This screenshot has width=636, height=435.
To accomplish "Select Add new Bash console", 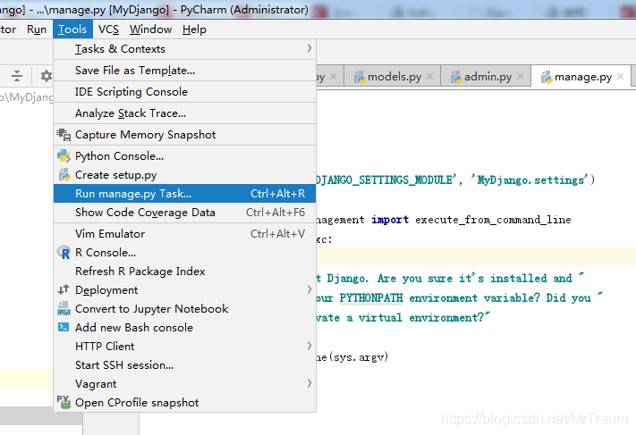I will (184, 328).
